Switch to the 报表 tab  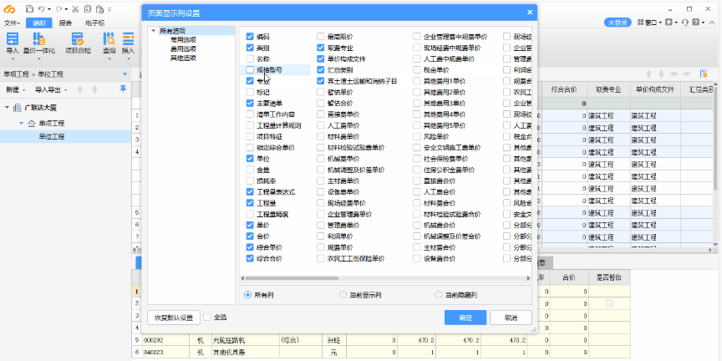tap(65, 23)
